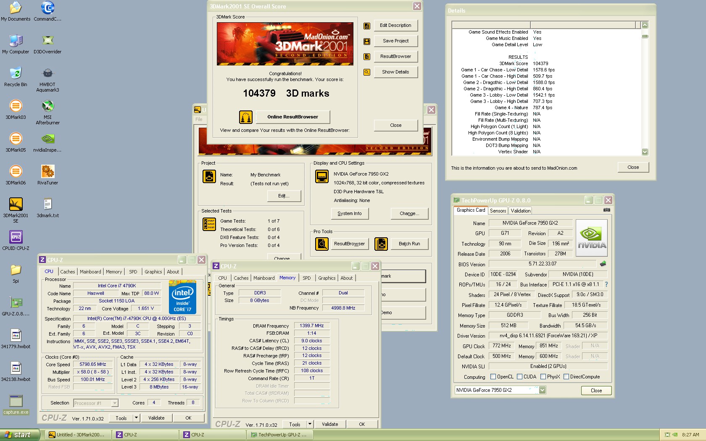Open Spi folder icon
706x441 pixels.
(16, 273)
